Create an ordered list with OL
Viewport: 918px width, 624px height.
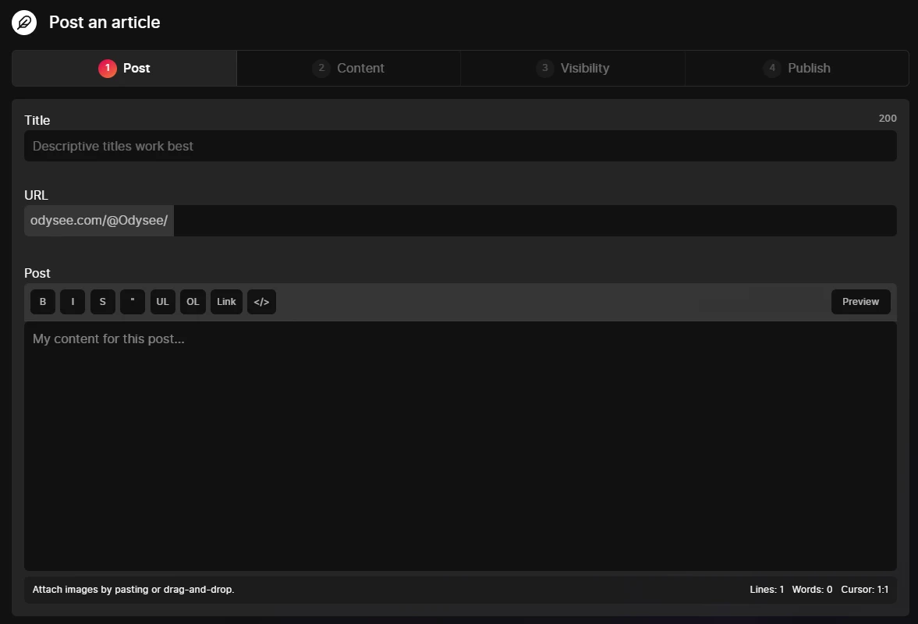point(193,302)
